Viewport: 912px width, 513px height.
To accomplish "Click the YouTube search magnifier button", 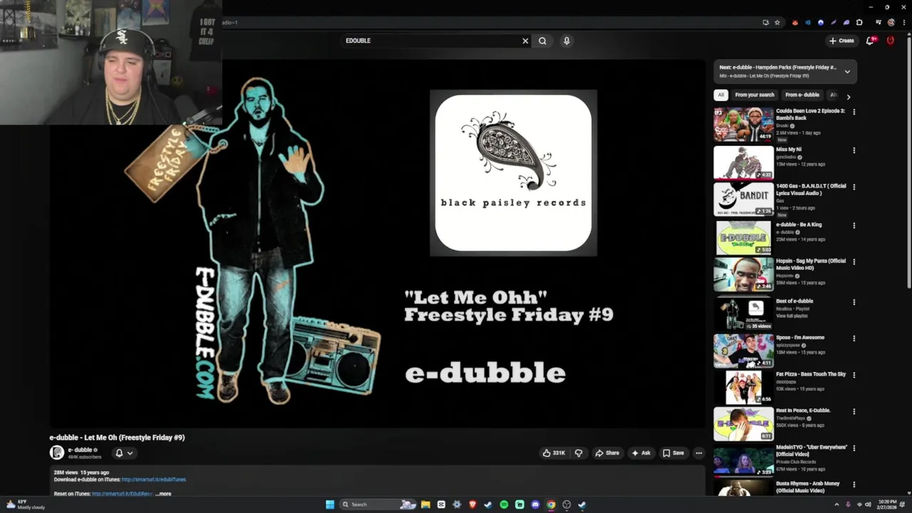I will [x=542, y=41].
